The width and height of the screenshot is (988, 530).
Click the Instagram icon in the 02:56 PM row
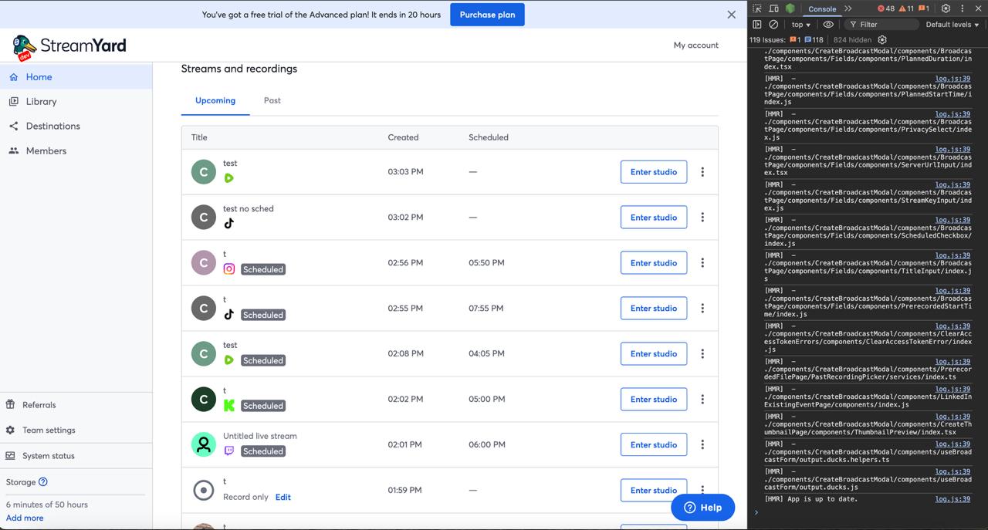pyautogui.click(x=229, y=269)
